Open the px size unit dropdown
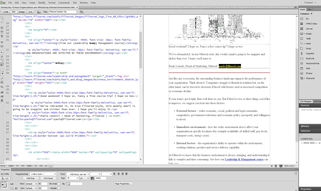Screen dimensions: 321x191 85,178
